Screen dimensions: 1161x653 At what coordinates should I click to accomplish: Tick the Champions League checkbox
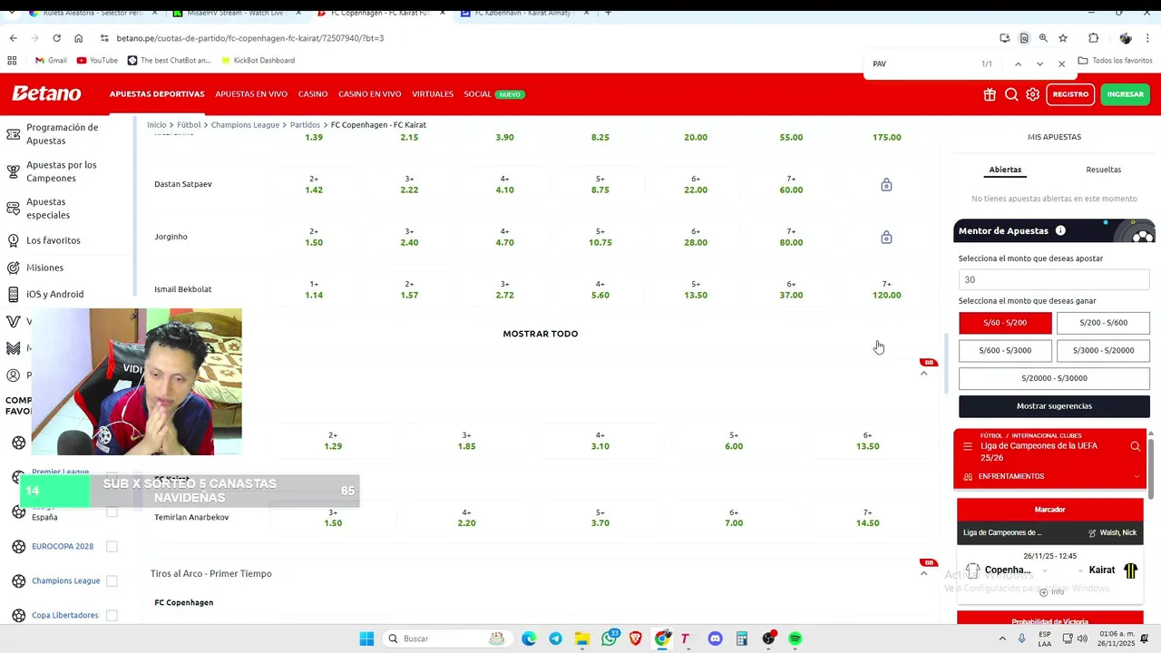click(112, 581)
